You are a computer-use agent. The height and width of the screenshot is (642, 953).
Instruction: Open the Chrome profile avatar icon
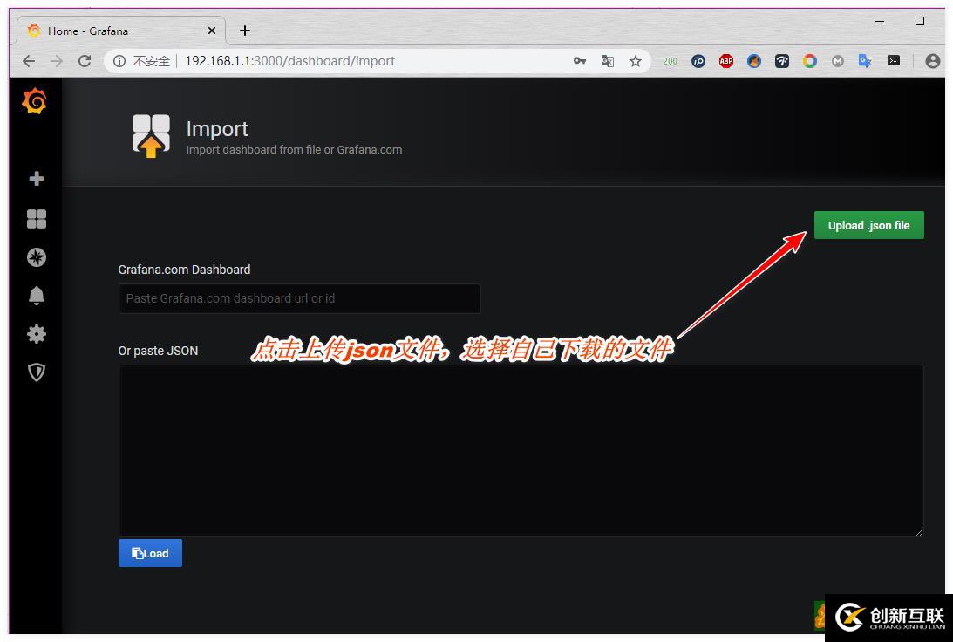[932, 61]
